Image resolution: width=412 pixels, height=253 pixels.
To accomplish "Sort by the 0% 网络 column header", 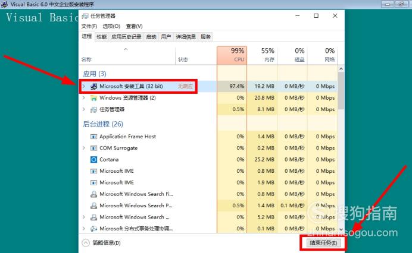I will click(x=323, y=55).
